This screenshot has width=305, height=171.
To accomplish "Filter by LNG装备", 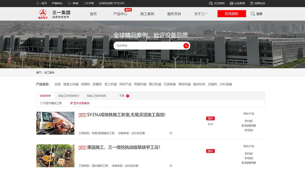I will point(226,84).
